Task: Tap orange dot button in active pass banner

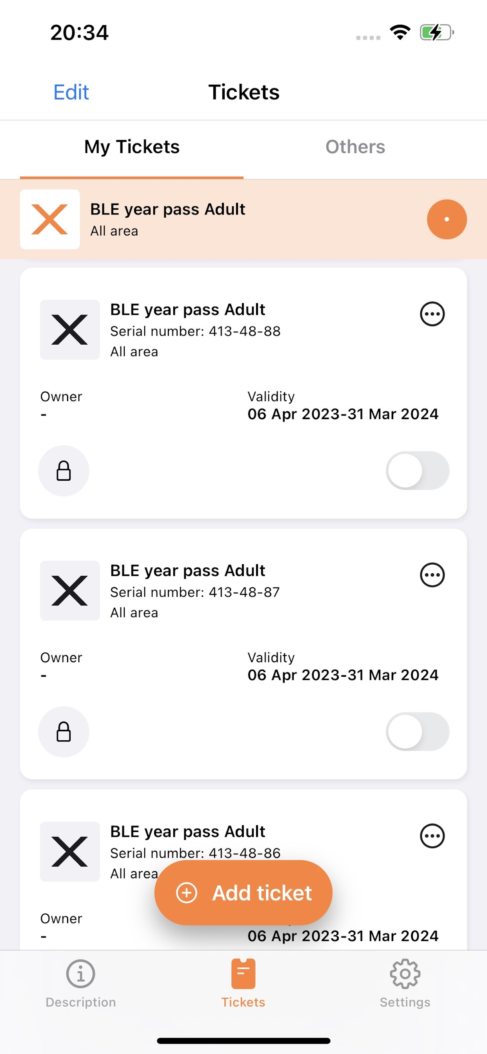Action: coord(447,219)
